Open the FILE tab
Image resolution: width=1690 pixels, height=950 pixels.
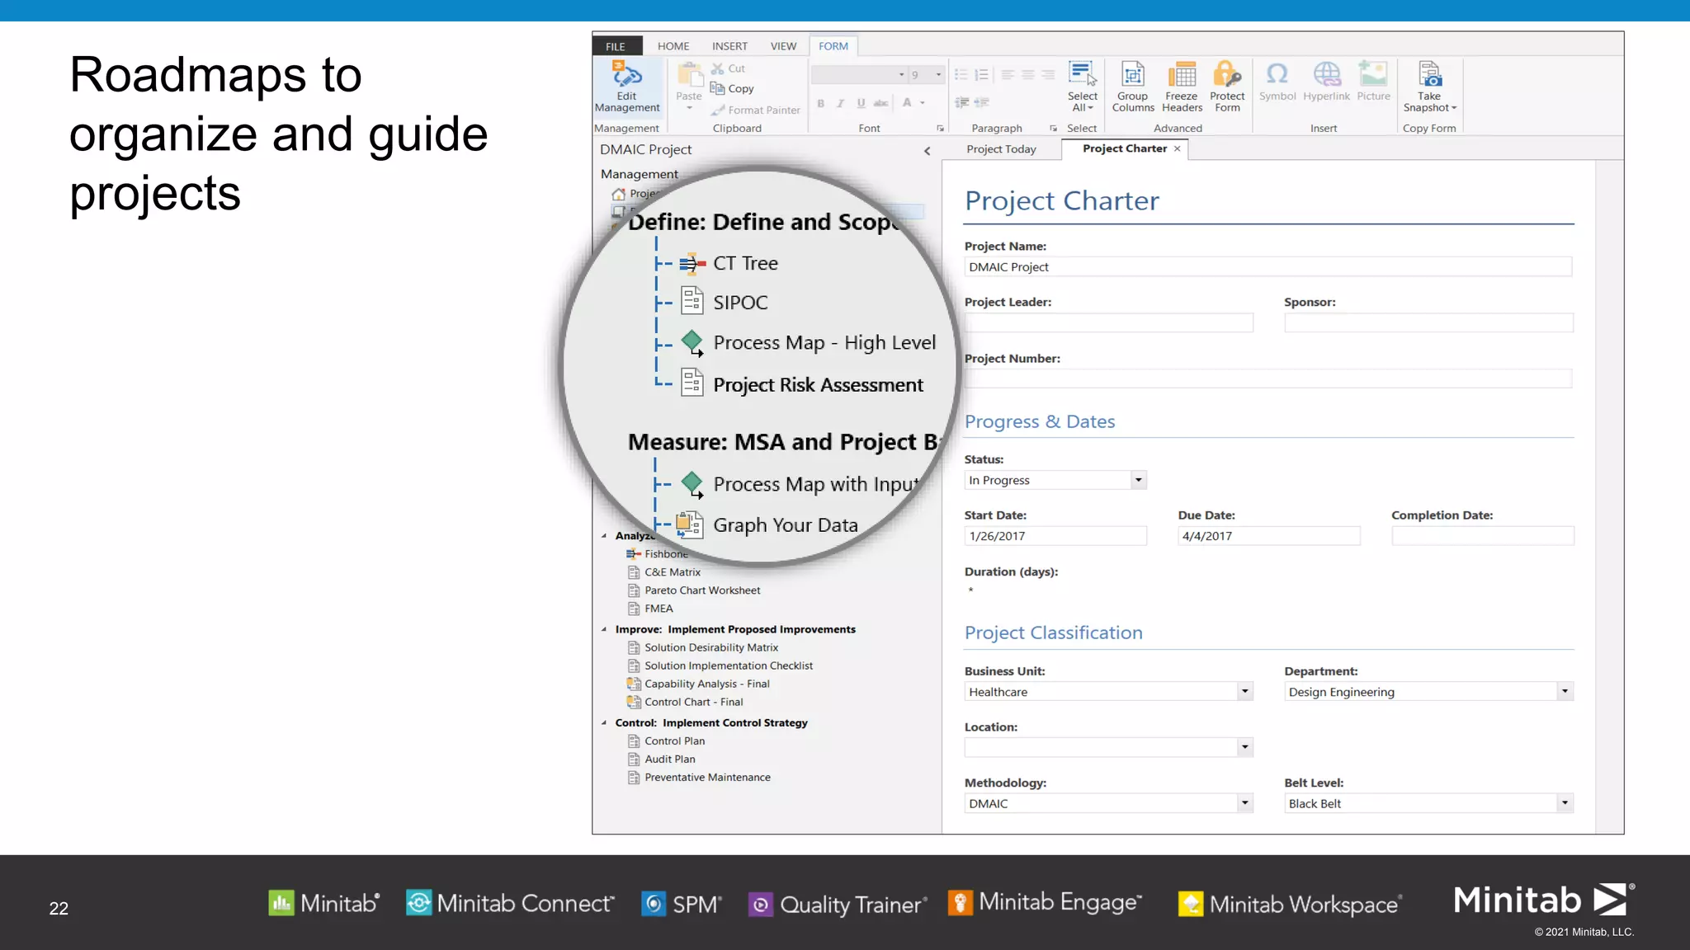click(616, 46)
